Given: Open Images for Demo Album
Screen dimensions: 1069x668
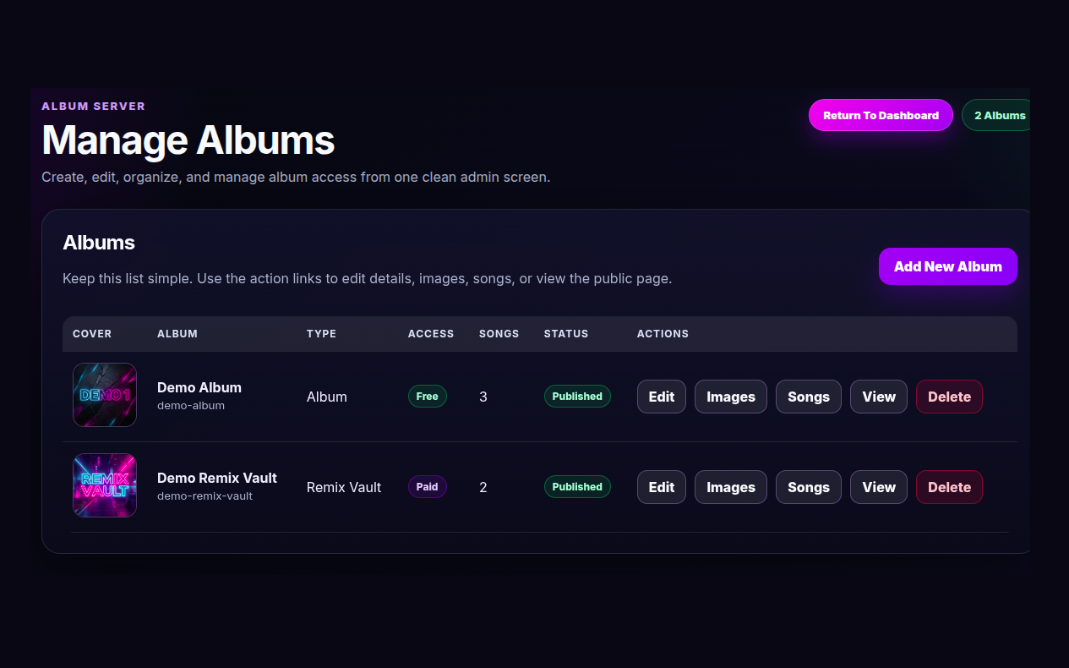Looking at the screenshot, I should (x=730, y=397).
